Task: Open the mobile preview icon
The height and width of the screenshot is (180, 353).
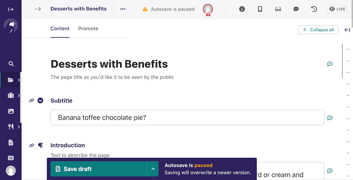Action: click(x=260, y=9)
